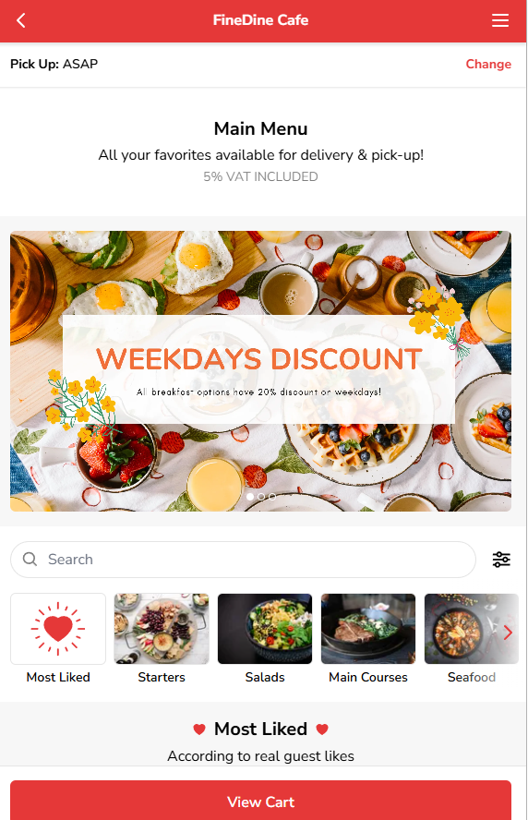Open the Starters category
Viewport: 528px width, 820px height.
coord(162,629)
